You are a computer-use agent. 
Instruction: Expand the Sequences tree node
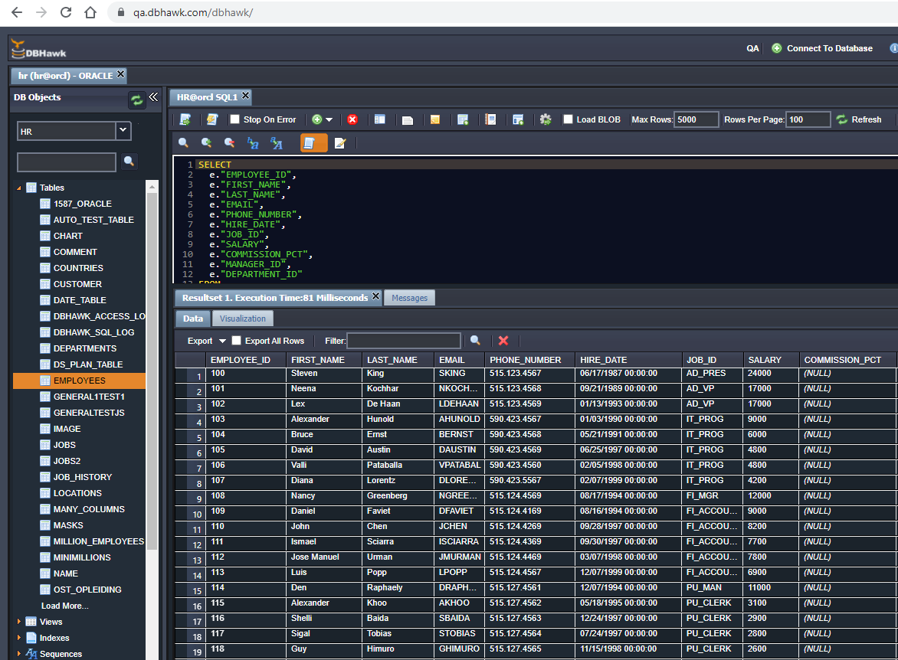pos(18,654)
